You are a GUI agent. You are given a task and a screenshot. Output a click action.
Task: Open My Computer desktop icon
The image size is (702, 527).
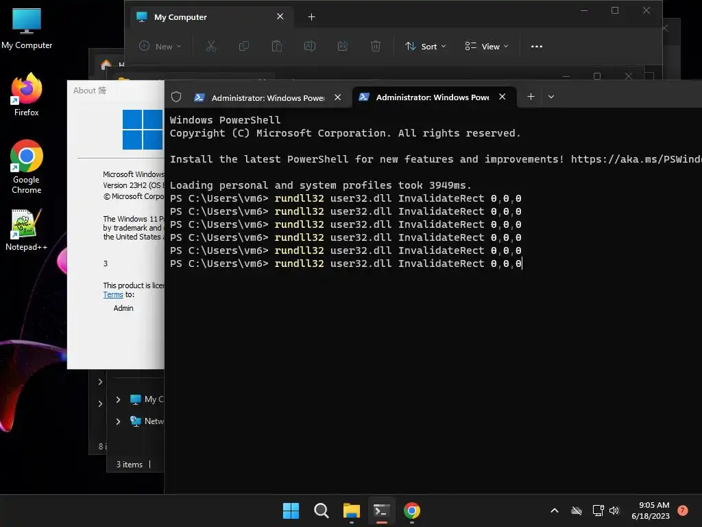[27, 29]
